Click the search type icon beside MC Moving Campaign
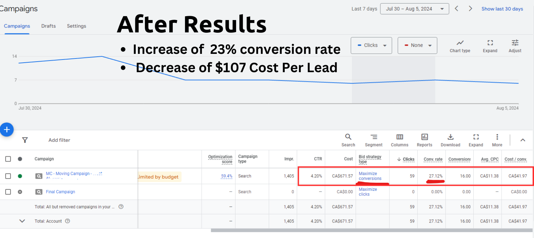This screenshot has width=534, height=238. [39, 176]
